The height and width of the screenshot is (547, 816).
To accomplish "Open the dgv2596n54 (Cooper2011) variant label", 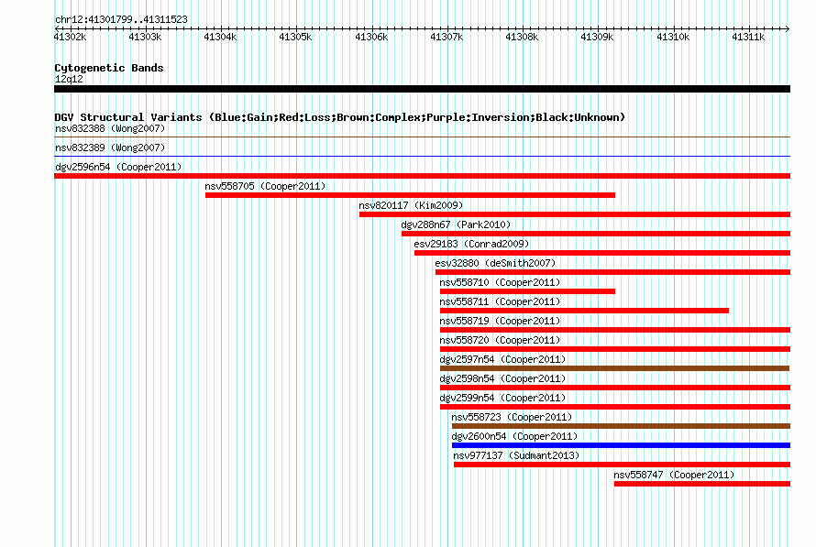I will point(118,167).
